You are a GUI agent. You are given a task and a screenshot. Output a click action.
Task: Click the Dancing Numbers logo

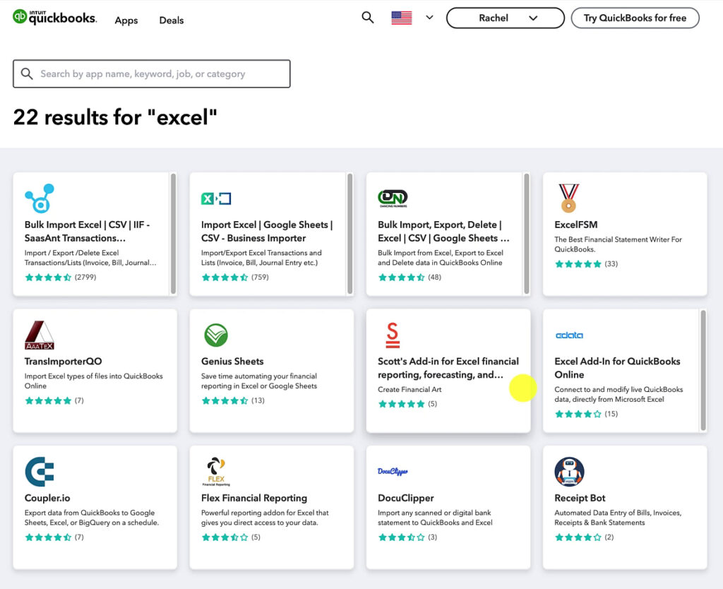click(391, 197)
